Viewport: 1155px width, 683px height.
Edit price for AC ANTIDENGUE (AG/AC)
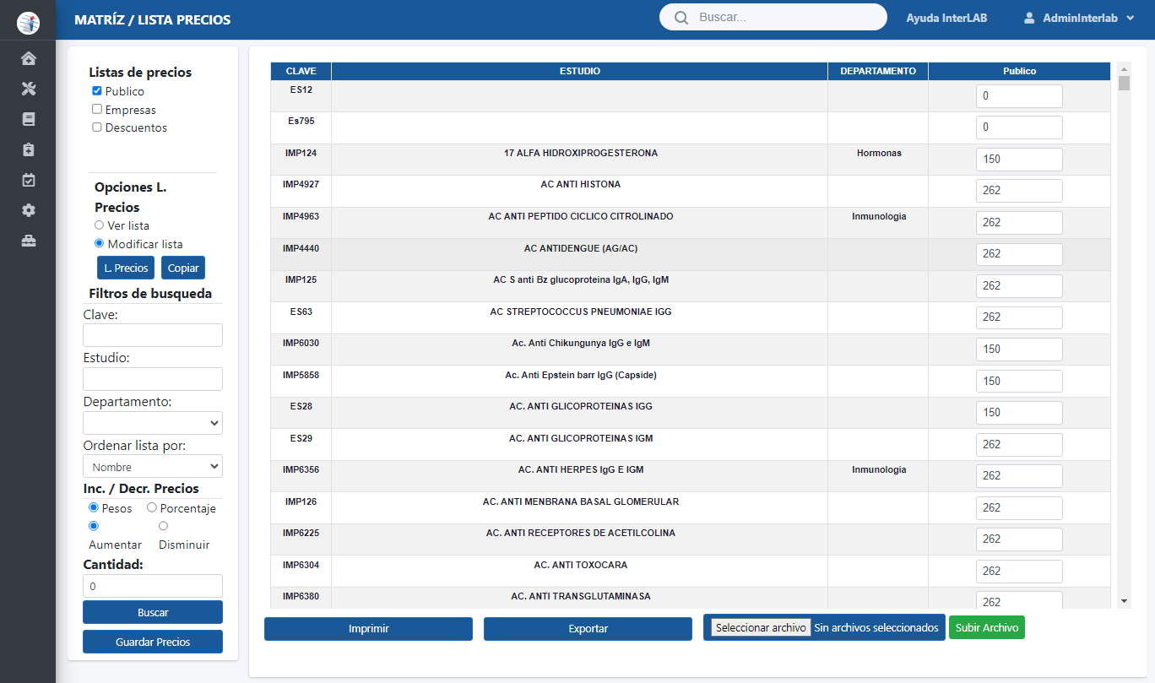pyautogui.click(x=1019, y=254)
